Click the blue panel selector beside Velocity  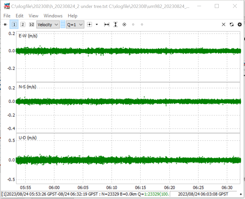63,25
